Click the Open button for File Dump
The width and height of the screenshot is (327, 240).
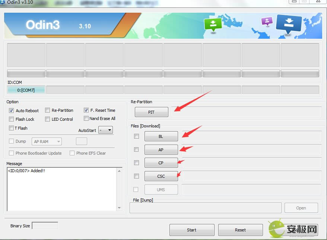coord(301,208)
